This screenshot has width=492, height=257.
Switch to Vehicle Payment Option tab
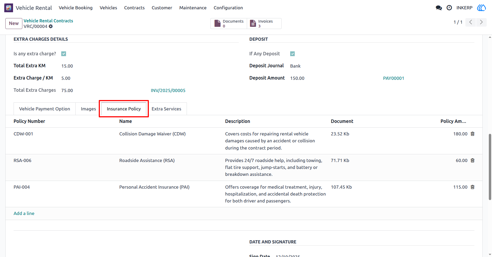tap(44, 109)
